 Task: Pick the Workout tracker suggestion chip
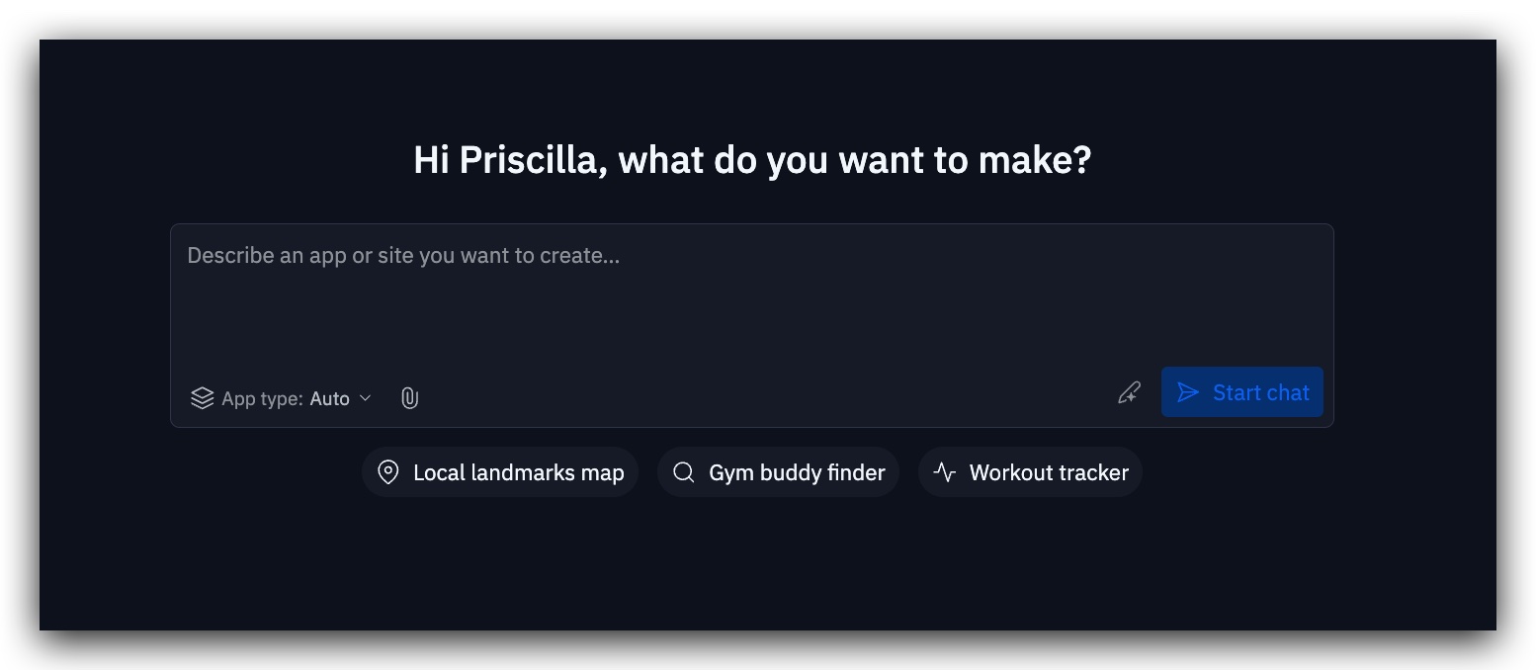1030,472
